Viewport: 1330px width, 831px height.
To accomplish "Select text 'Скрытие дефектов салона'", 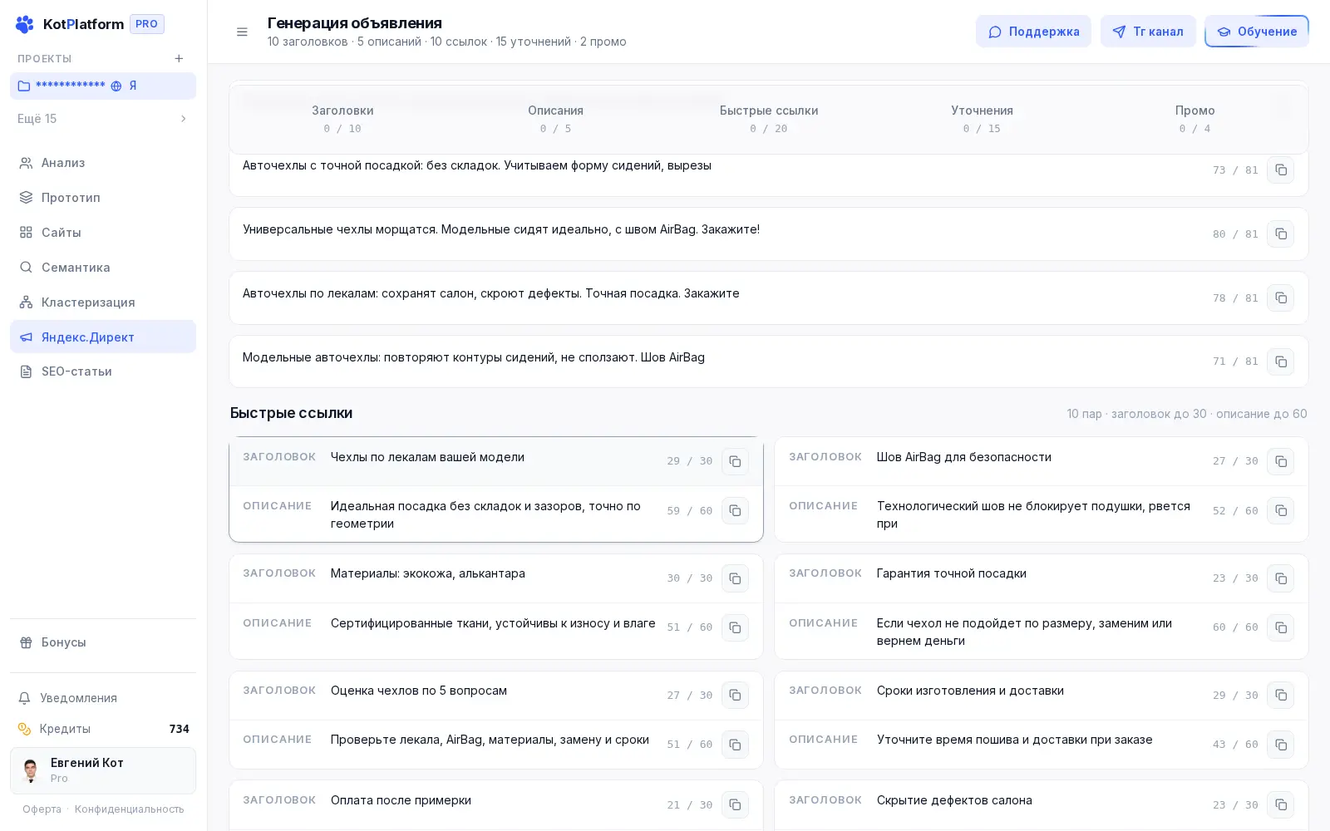I will tap(954, 800).
